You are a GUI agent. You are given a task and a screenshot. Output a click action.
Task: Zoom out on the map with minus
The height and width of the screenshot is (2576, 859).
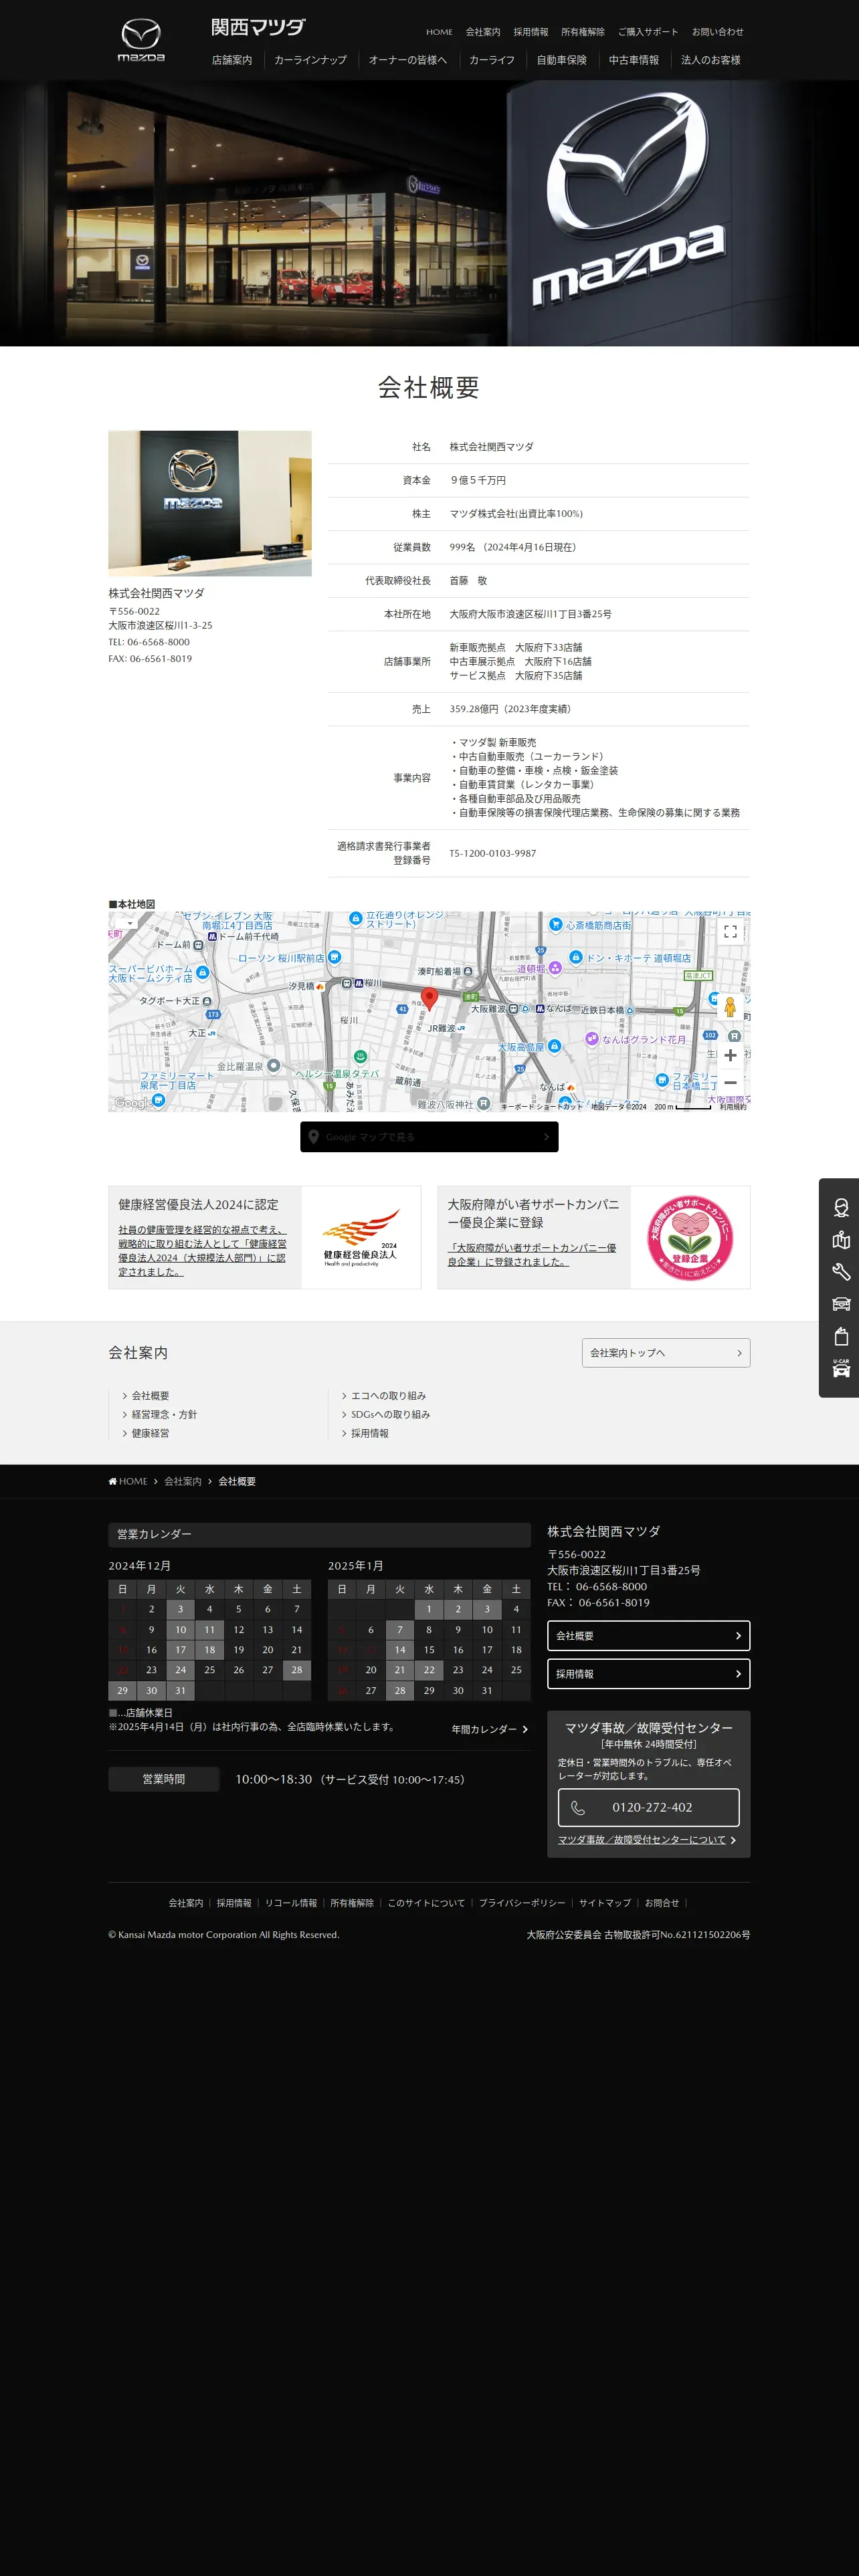pyautogui.click(x=730, y=1082)
